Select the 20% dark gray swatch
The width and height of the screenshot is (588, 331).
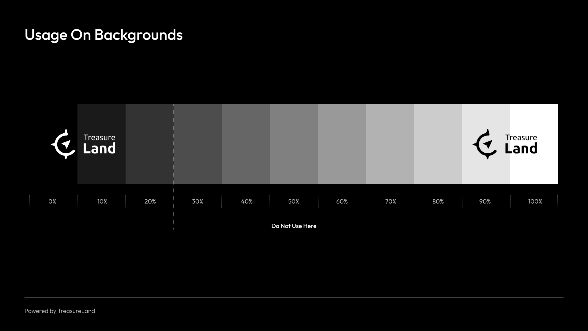pyautogui.click(x=149, y=144)
